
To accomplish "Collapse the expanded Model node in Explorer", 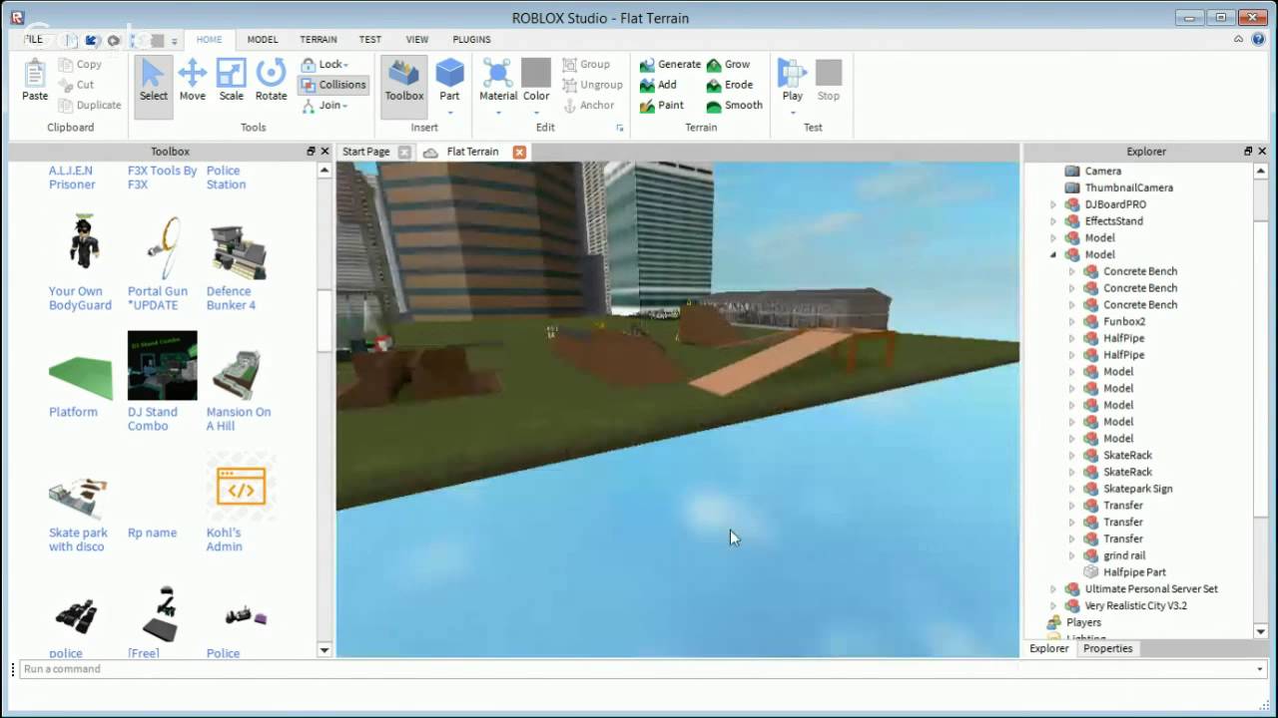I will 1053,254.
